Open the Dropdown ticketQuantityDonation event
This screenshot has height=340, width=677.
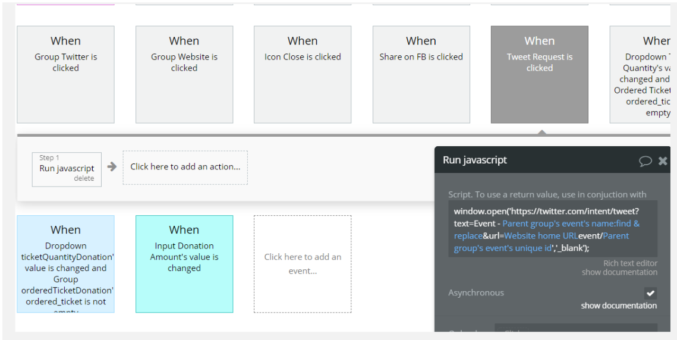click(x=65, y=263)
